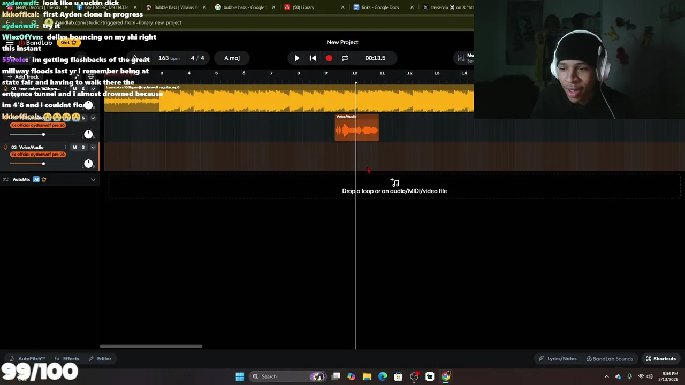Screen dimensions: 685x385
Task: Close the links Google Docs tab
Action: coord(412,7)
